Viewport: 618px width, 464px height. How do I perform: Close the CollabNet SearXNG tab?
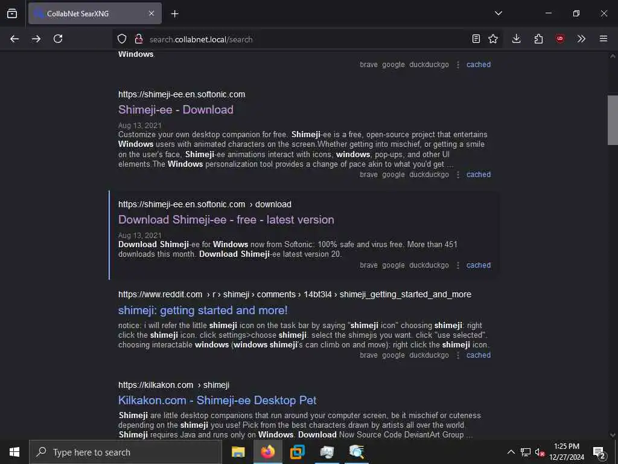click(151, 13)
